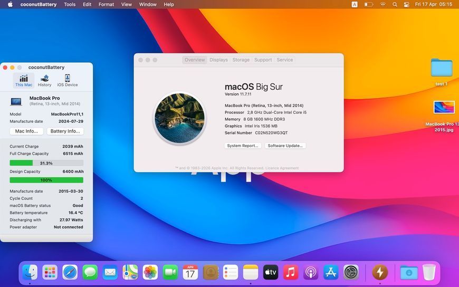The height and width of the screenshot is (287, 459).
Task: Launch Safari from the Dock
Action: [70, 272]
